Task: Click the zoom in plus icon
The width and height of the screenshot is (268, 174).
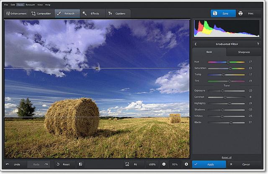Action: [186, 164]
